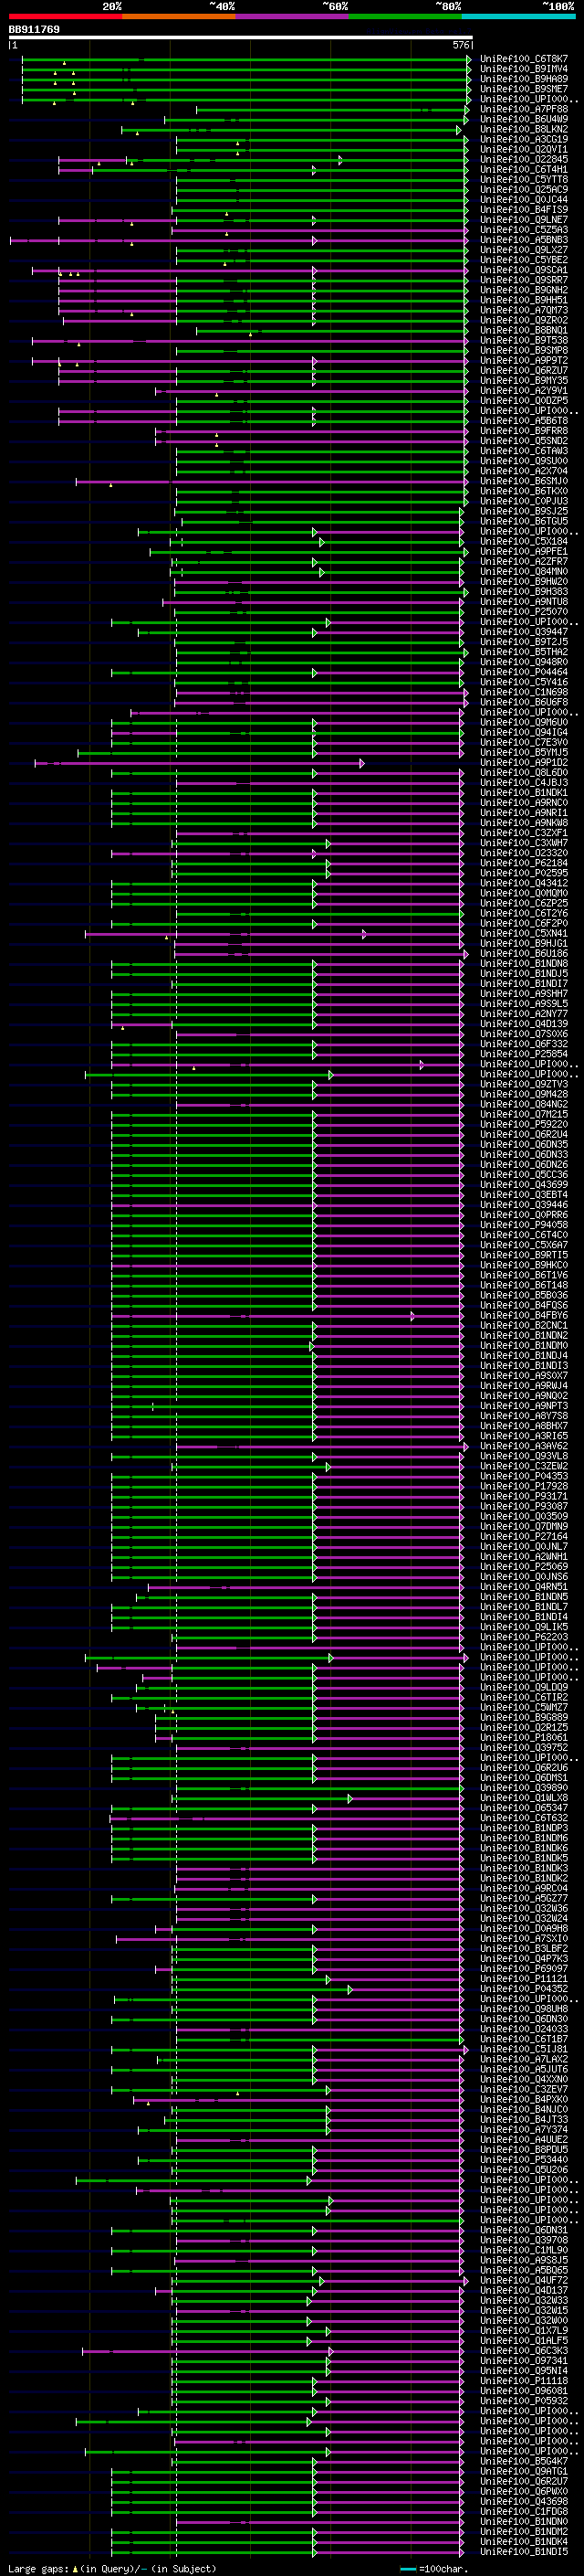The image size is (584, 2576).
Task: Select UniRef100_C6T4H1 entry
Action: pyautogui.click(x=524, y=169)
